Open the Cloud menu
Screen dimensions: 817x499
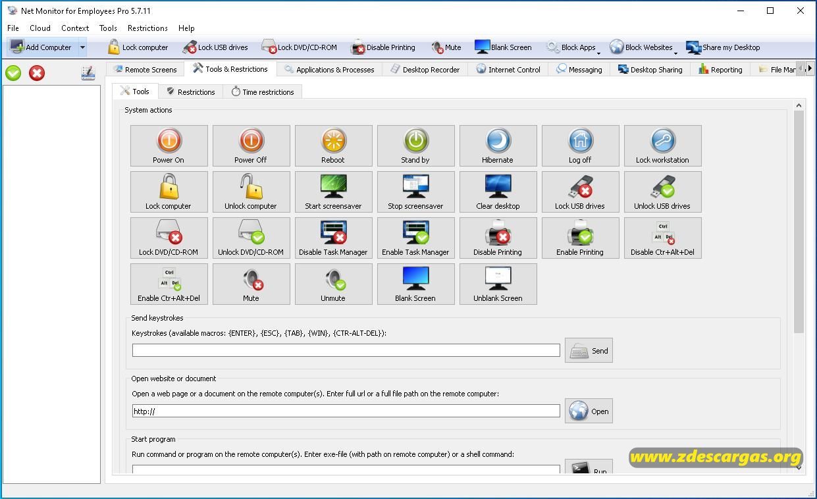click(40, 28)
